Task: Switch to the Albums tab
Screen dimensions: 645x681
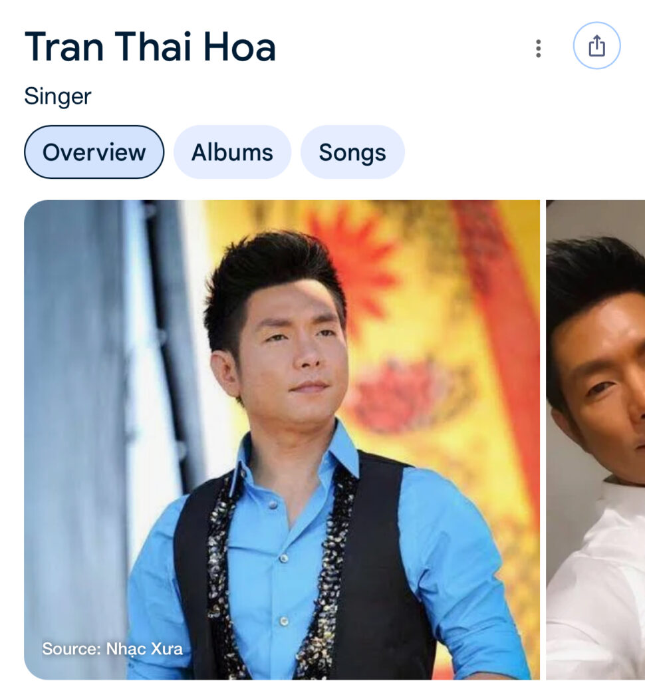Action: click(232, 152)
